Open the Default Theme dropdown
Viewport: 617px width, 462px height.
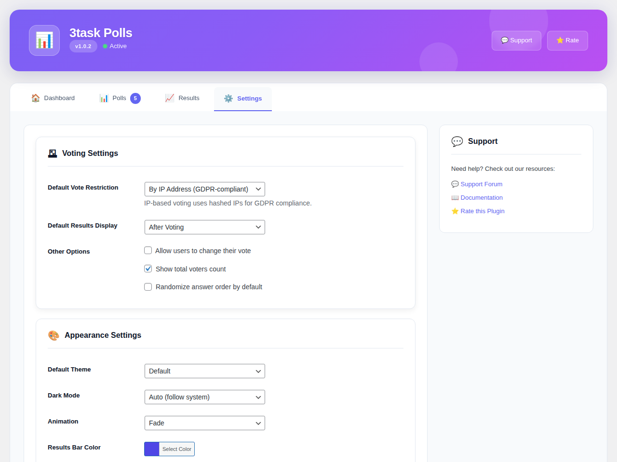pyautogui.click(x=205, y=371)
